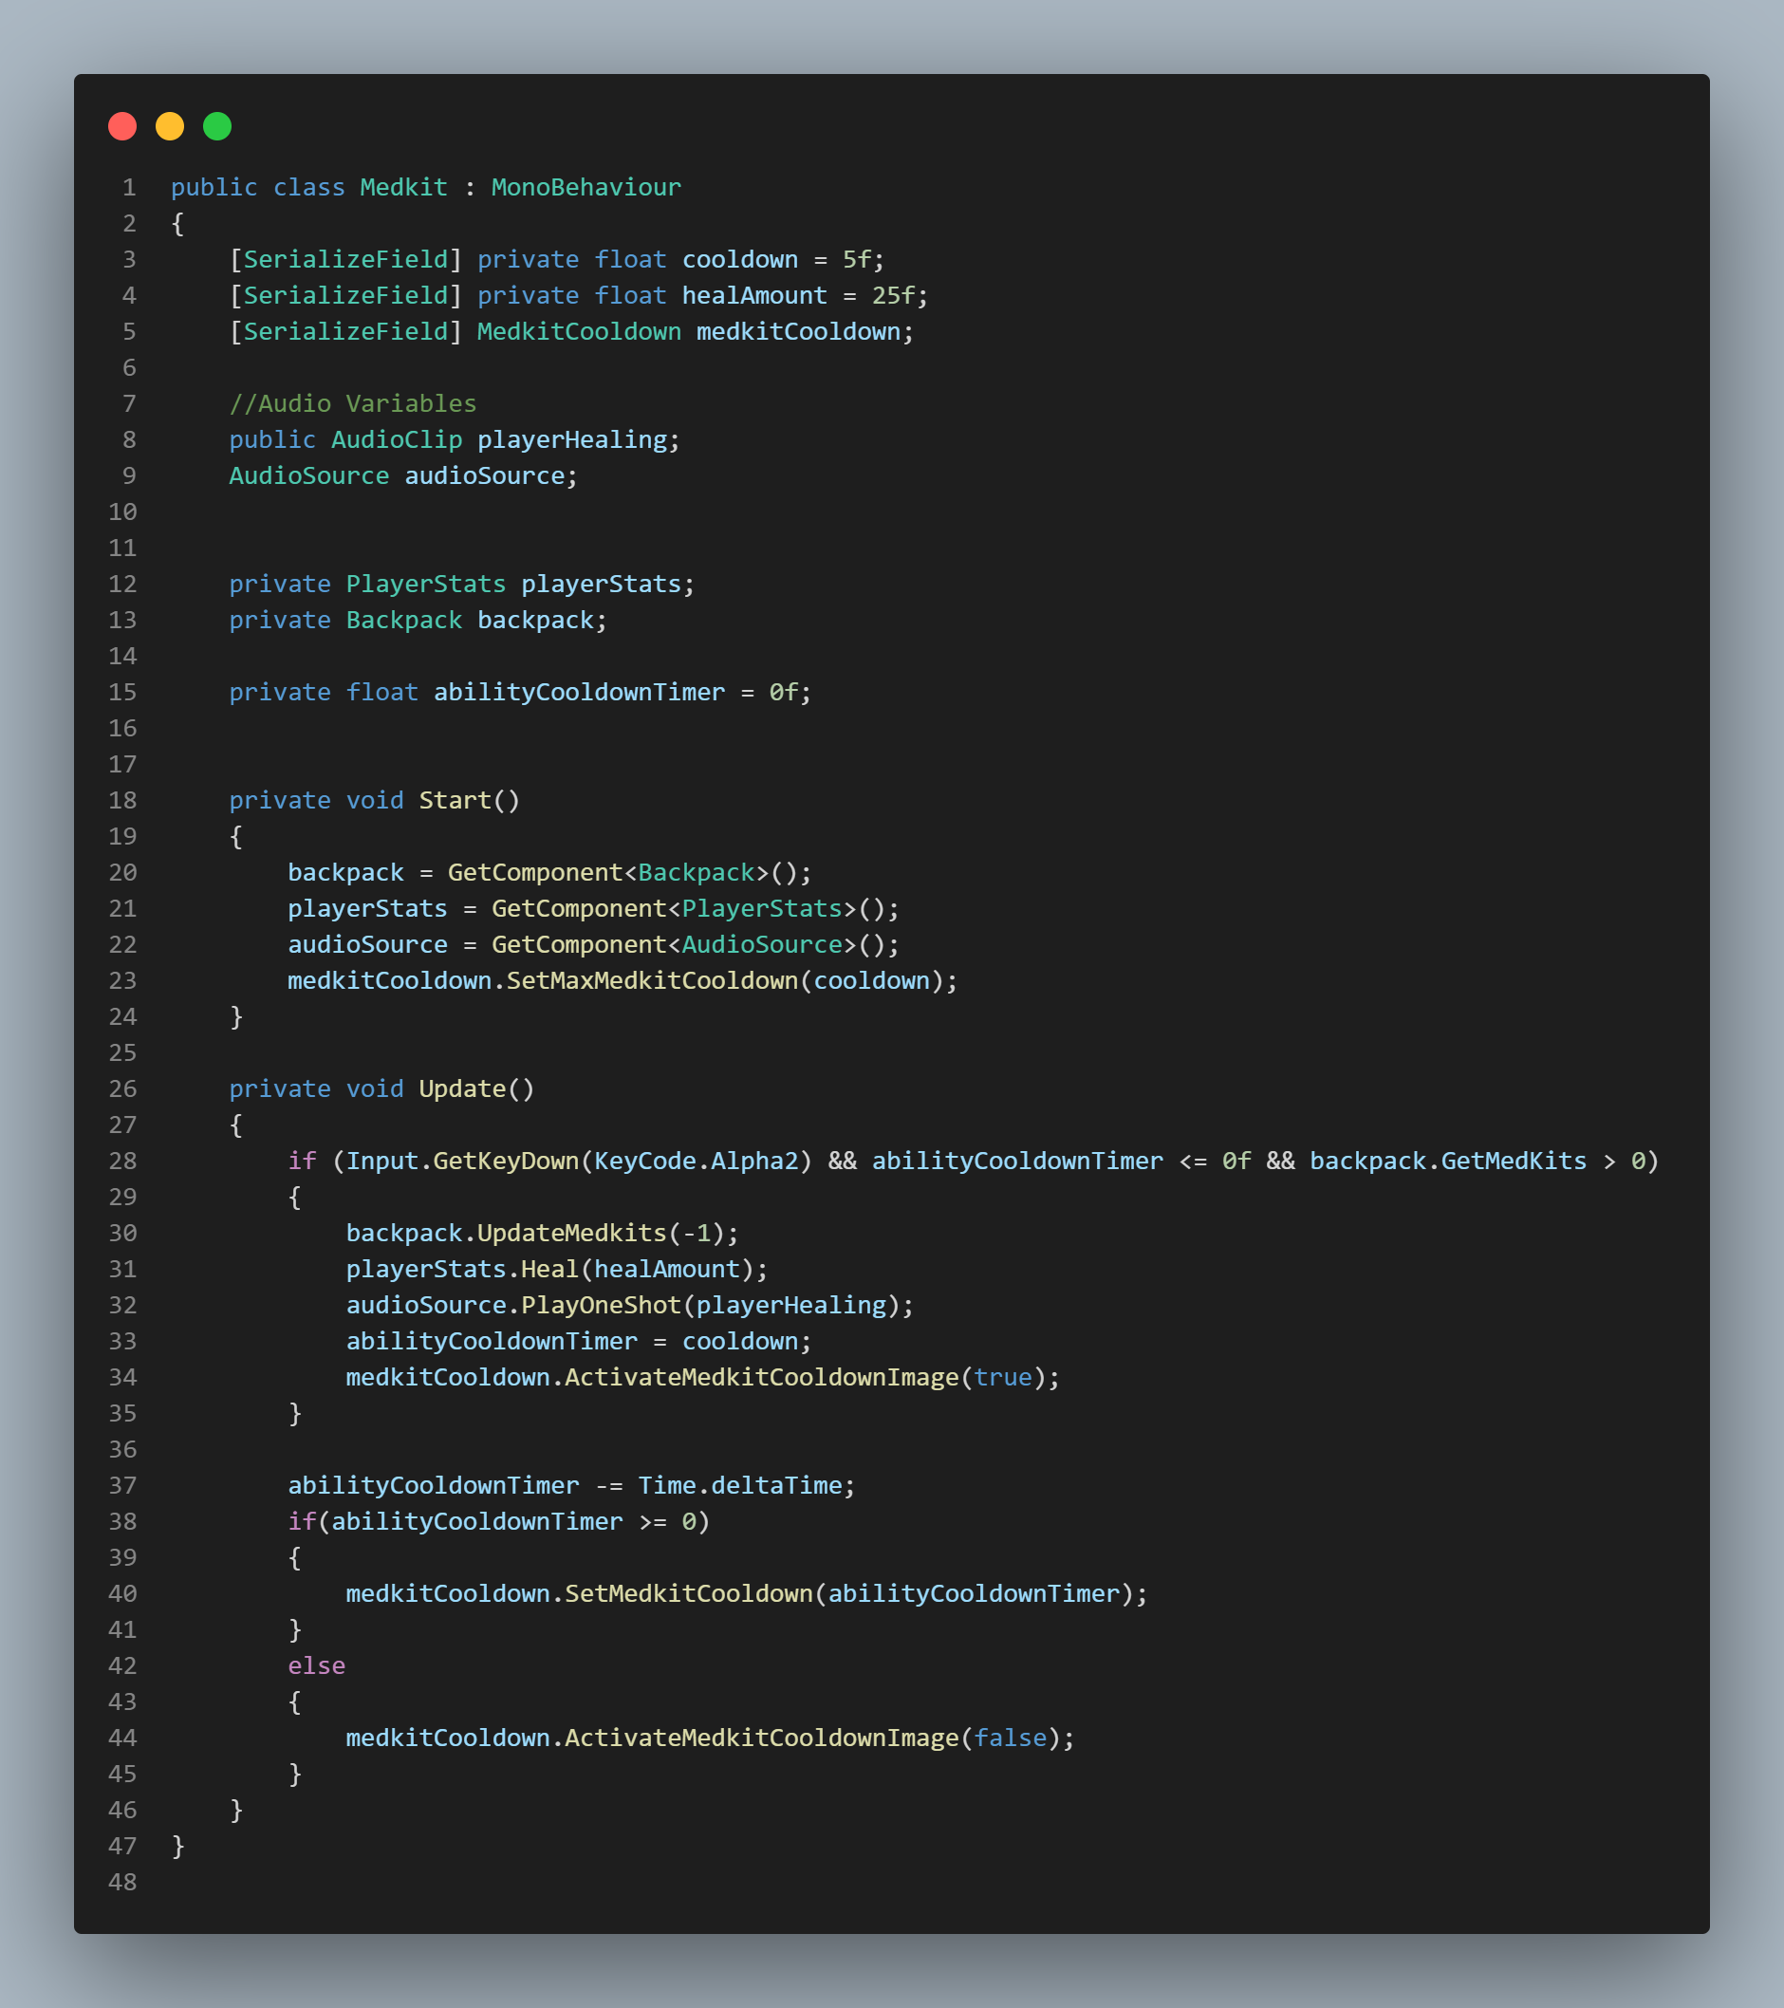Click line number 28 in gutter
The height and width of the screenshot is (2008, 1784).
pyautogui.click(x=122, y=1162)
